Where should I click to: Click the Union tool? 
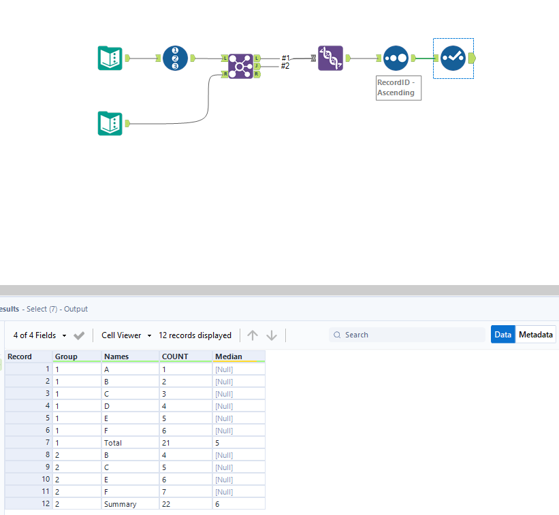point(330,58)
